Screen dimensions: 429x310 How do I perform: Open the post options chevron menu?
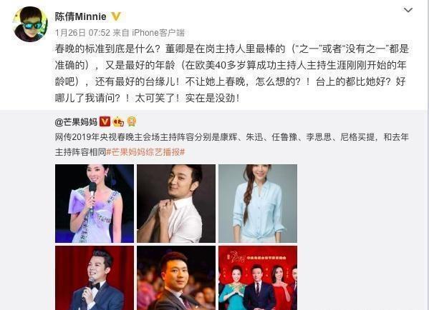coord(408,11)
